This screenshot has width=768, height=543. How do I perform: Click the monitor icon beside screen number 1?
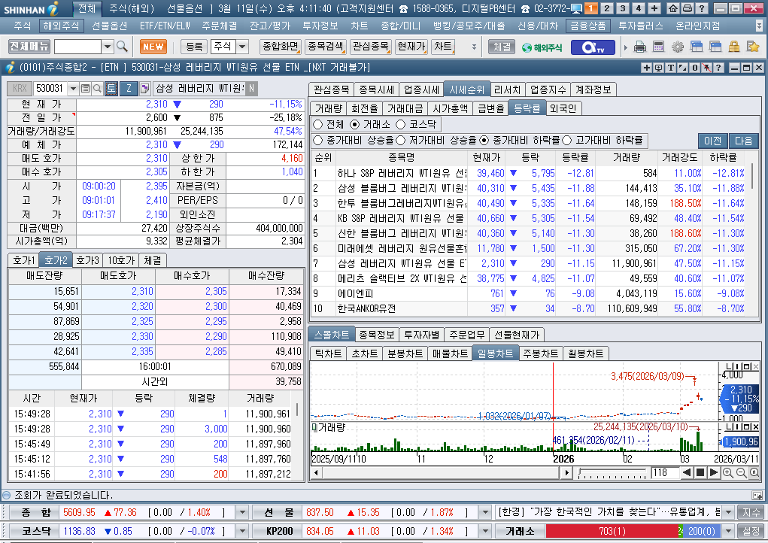pyautogui.click(x=576, y=8)
